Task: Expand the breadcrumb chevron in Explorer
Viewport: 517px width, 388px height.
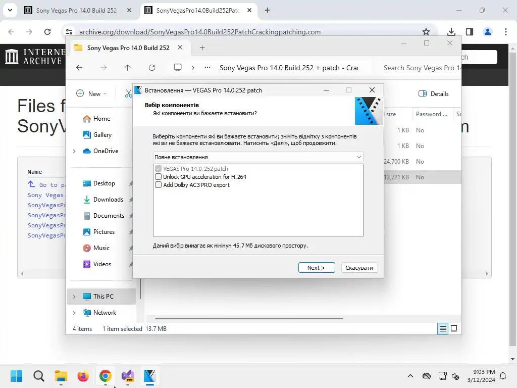Action: (x=193, y=68)
